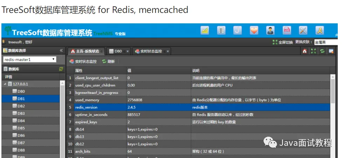This screenshot has width=343, height=158.
Task: Switch to the DB0 tab
Action: point(118,51)
